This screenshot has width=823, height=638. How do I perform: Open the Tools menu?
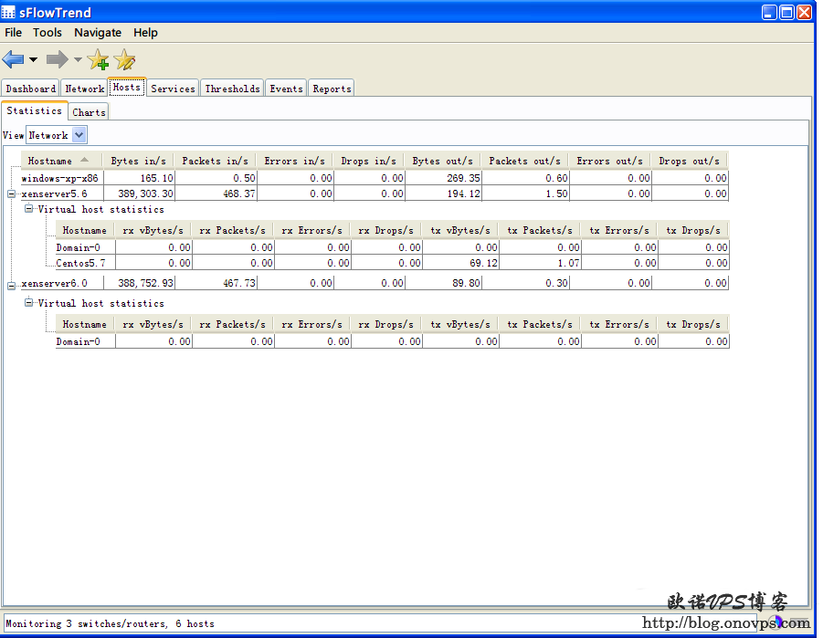click(x=47, y=33)
